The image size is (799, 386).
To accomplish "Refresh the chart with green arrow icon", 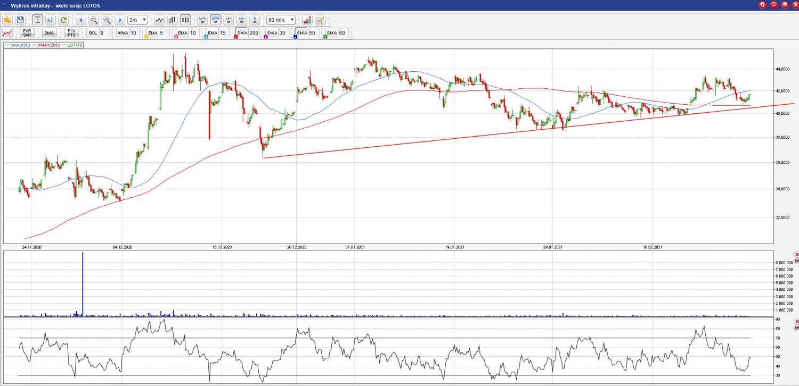I will (x=63, y=20).
